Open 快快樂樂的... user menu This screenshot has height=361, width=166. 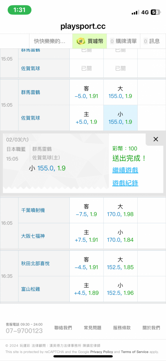click(x=50, y=41)
